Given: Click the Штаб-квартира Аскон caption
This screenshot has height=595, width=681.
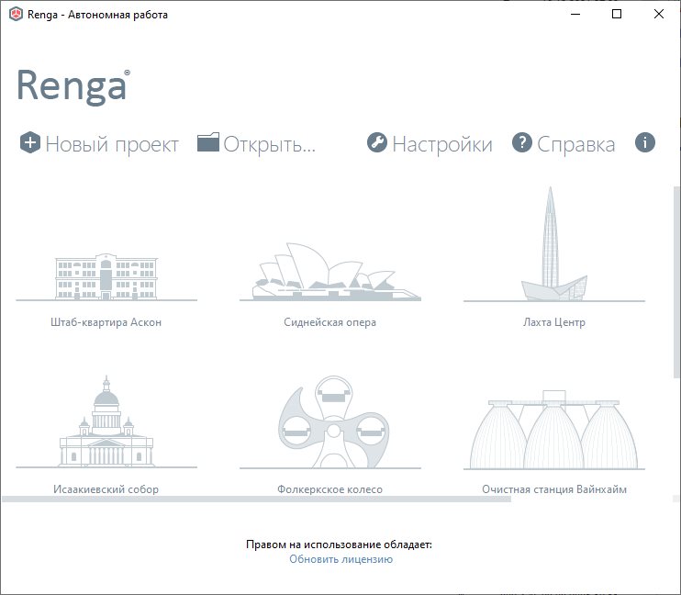Looking at the screenshot, I should (106, 322).
